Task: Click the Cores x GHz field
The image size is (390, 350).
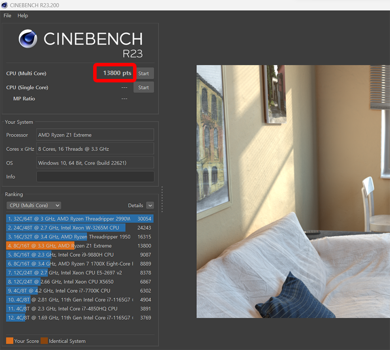Action: [x=95, y=149]
